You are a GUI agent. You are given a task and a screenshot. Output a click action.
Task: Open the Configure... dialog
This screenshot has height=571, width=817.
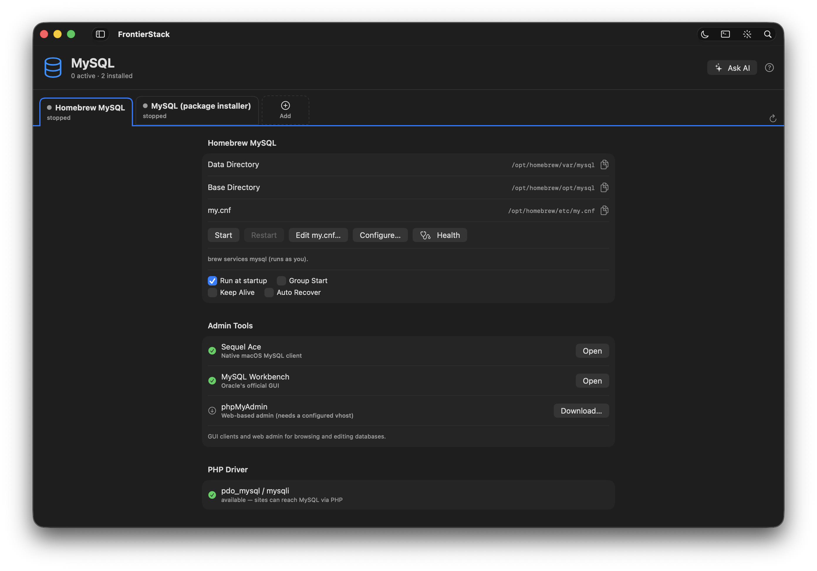380,235
